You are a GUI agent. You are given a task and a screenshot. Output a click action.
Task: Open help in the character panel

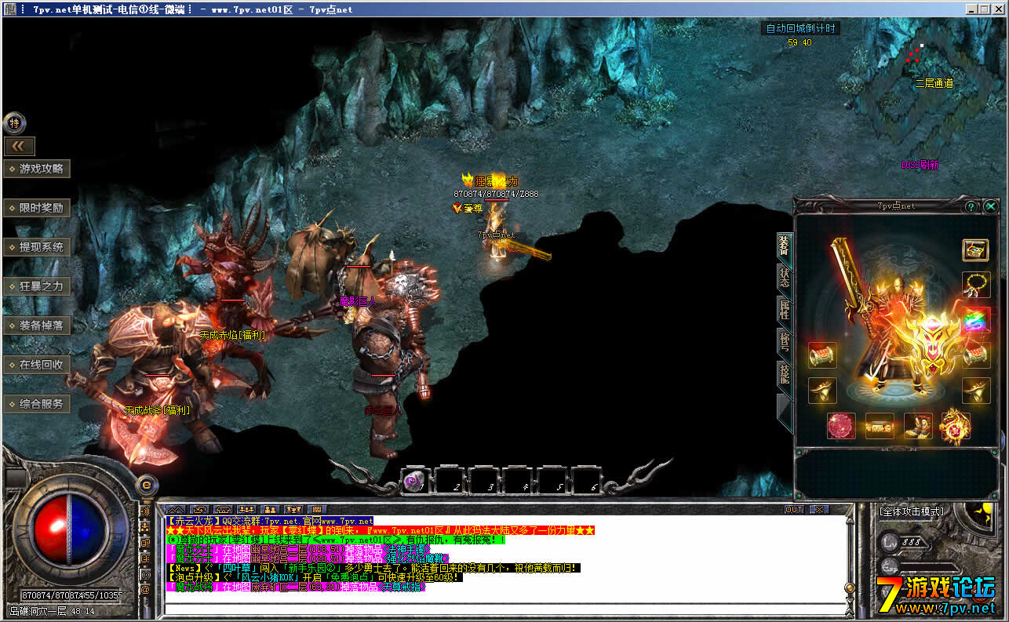tap(971, 206)
